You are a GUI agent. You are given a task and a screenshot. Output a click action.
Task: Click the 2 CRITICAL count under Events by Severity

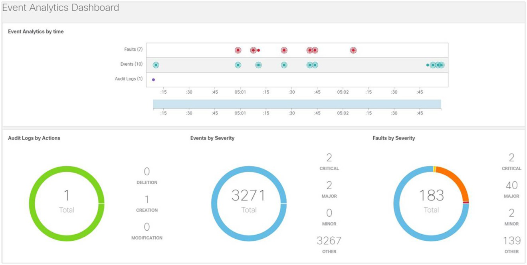coord(329,162)
